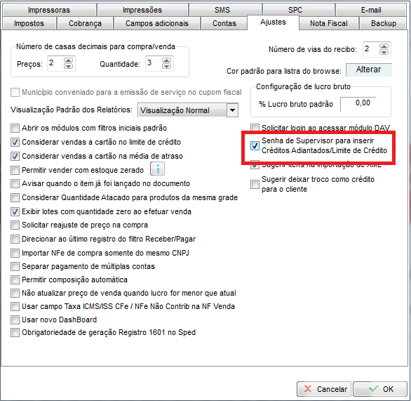Click Alterar to change browse stripe color

[x=368, y=70]
